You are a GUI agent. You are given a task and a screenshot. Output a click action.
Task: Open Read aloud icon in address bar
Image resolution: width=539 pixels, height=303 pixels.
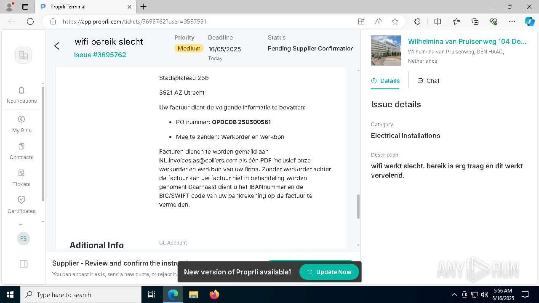(378, 21)
